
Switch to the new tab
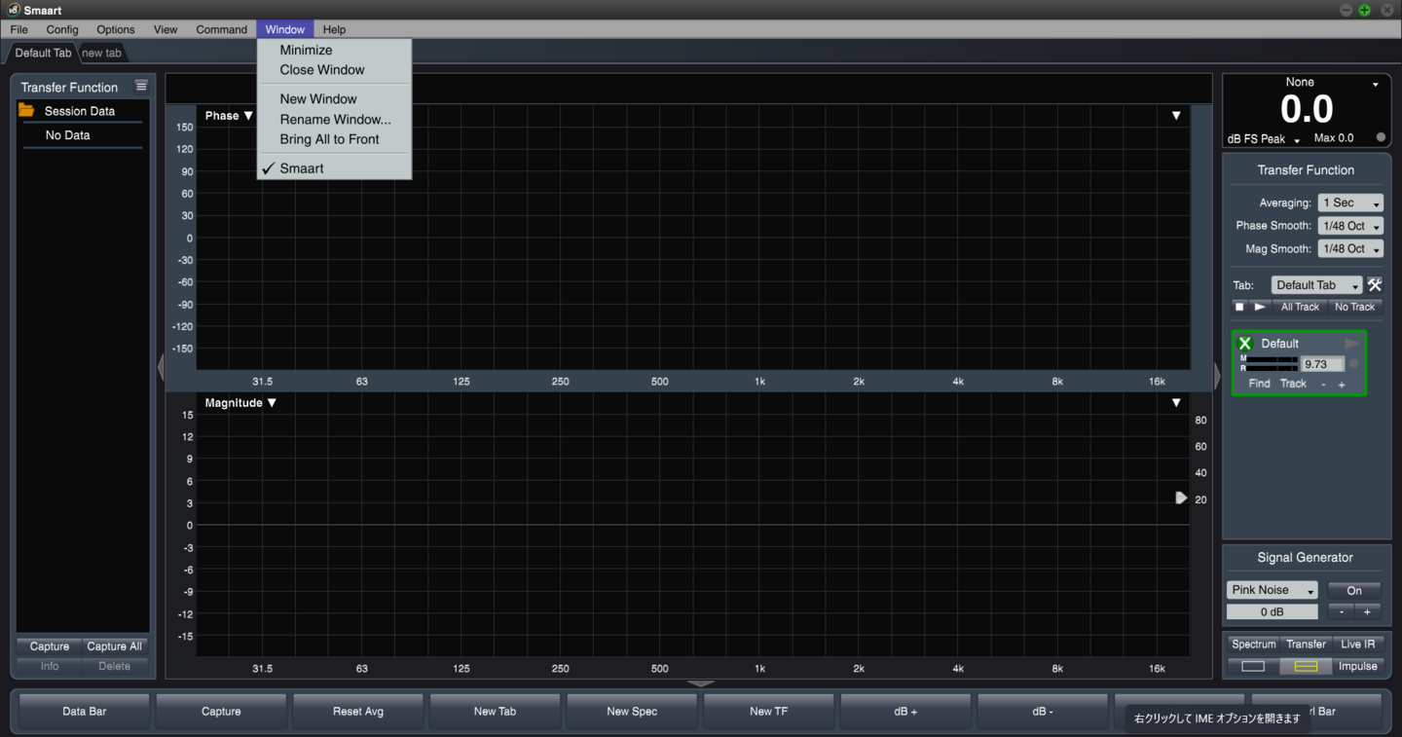(x=101, y=53)
